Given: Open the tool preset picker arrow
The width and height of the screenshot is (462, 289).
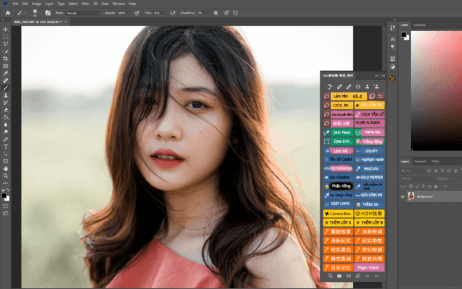Looking at the screenshot, I should [x=25, y=13].
